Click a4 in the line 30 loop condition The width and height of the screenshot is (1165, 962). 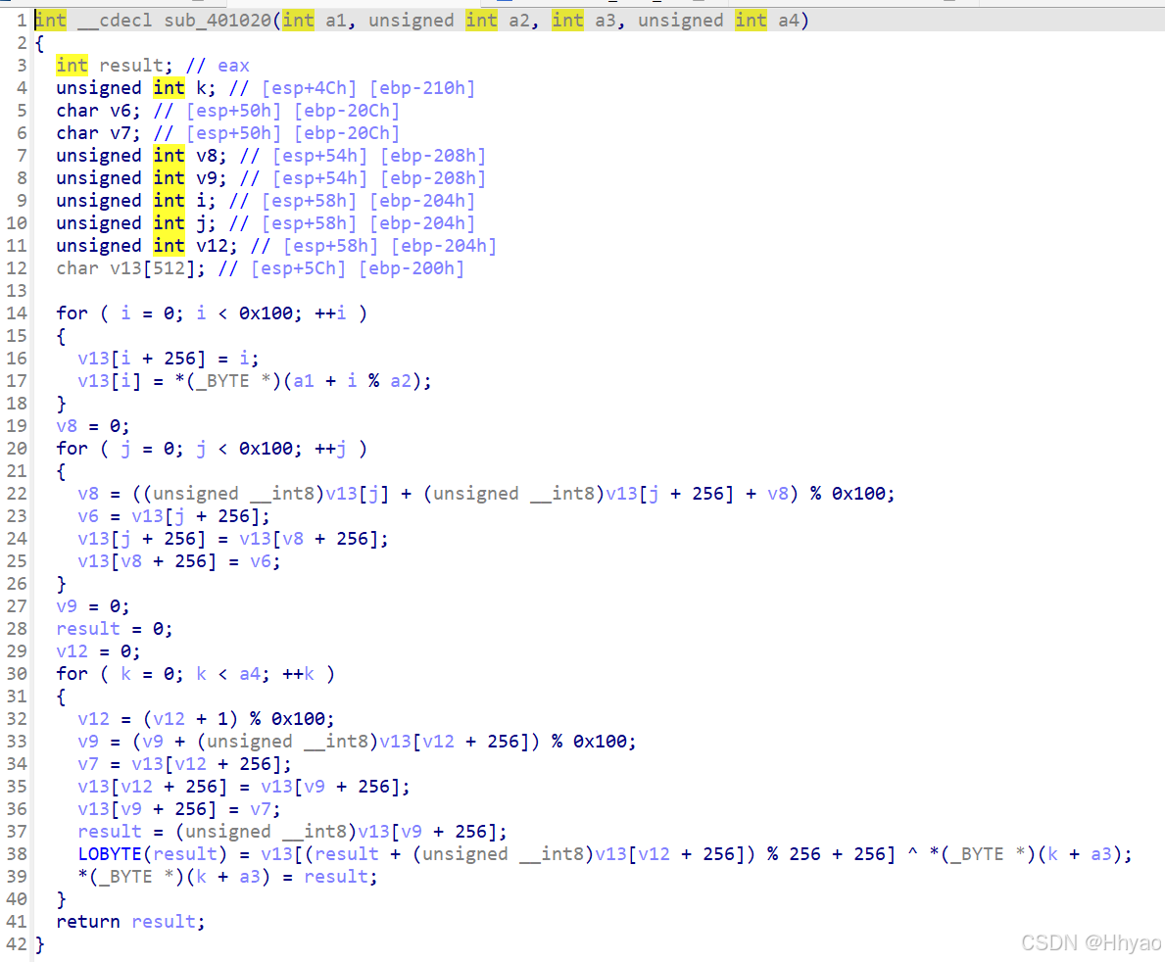click(x=250, y=674)
